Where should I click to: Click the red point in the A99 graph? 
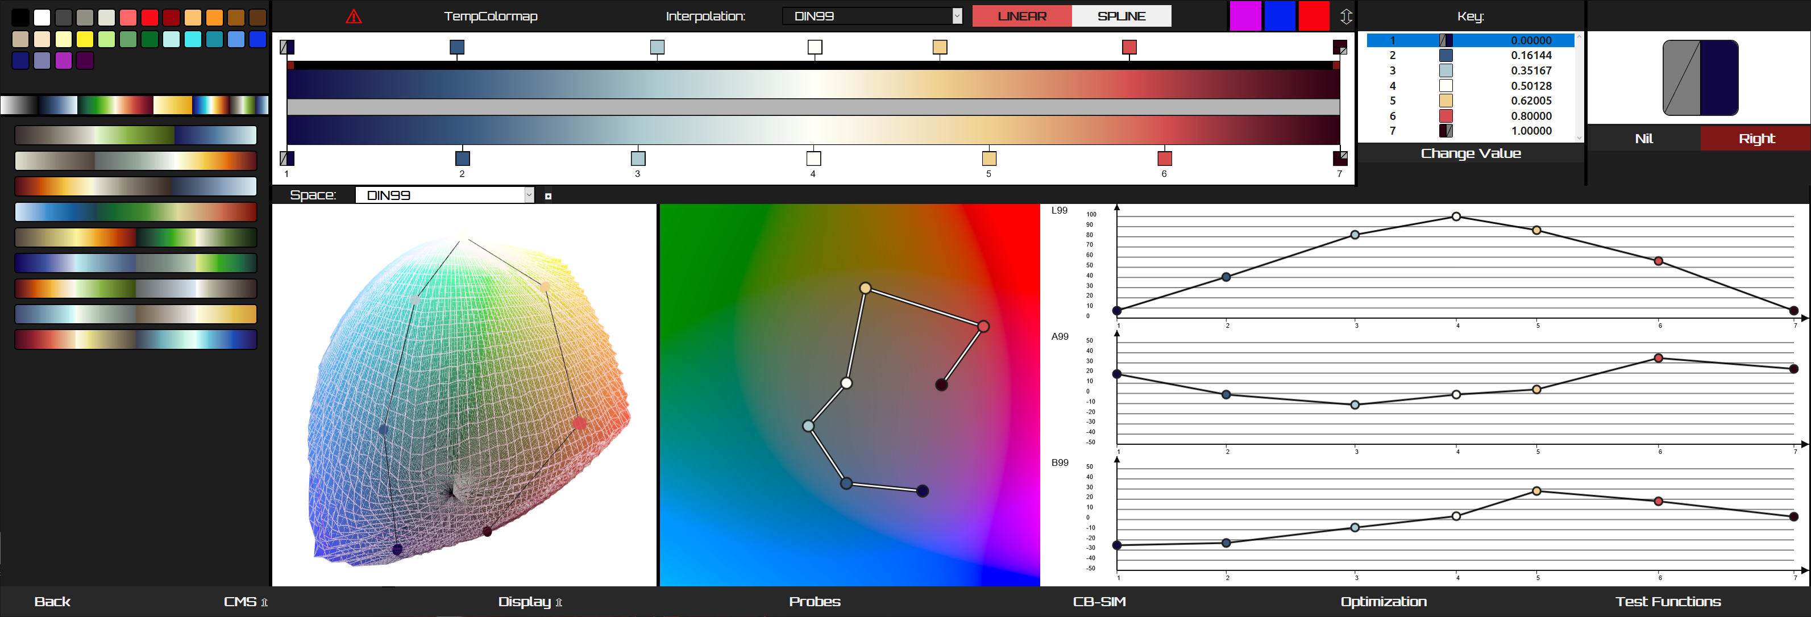[x=1659, y=358]
